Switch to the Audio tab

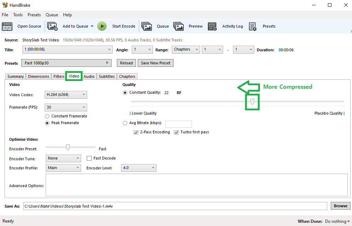89,76
